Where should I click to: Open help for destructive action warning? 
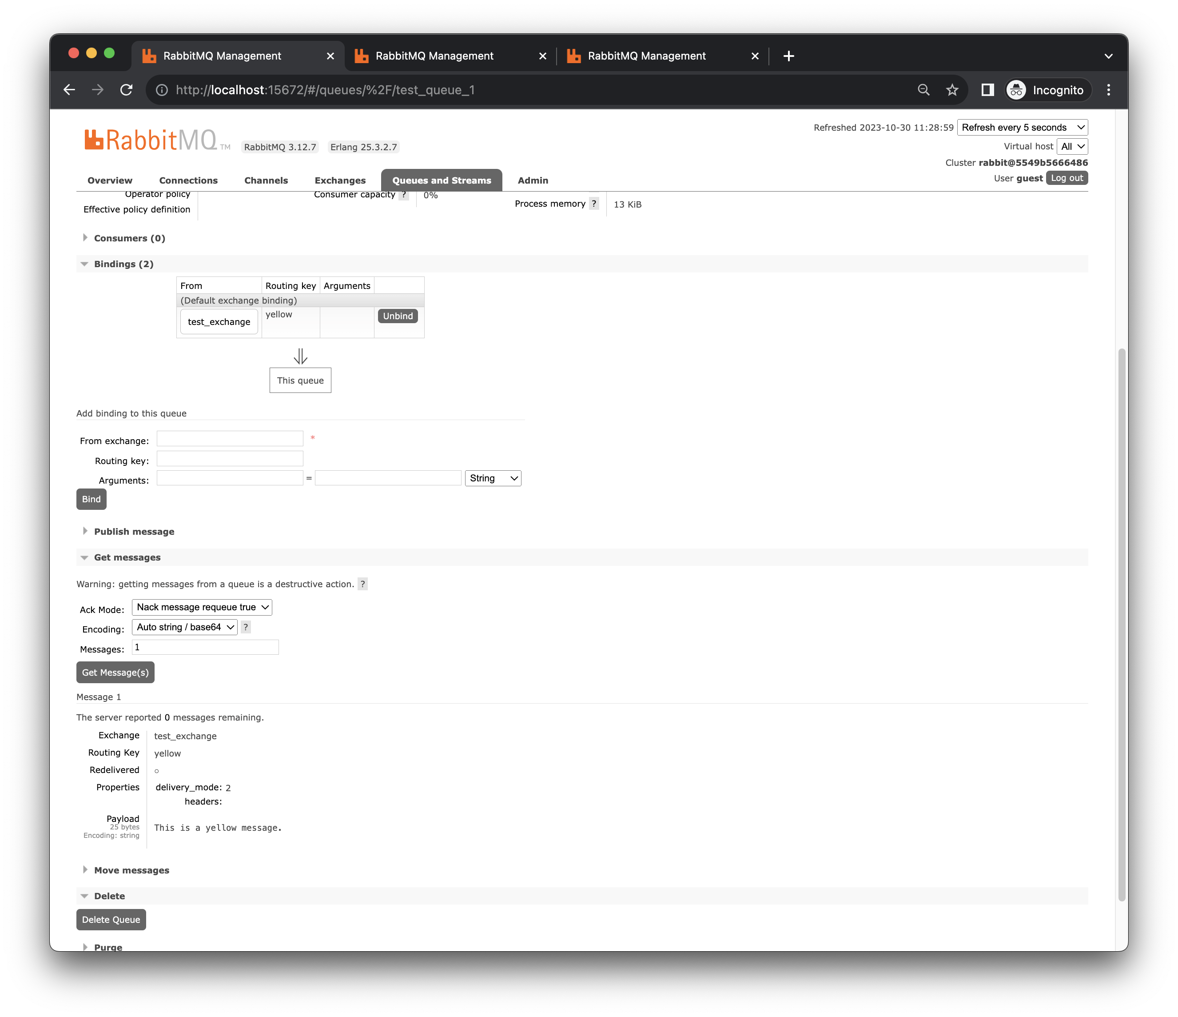[363, 584]
